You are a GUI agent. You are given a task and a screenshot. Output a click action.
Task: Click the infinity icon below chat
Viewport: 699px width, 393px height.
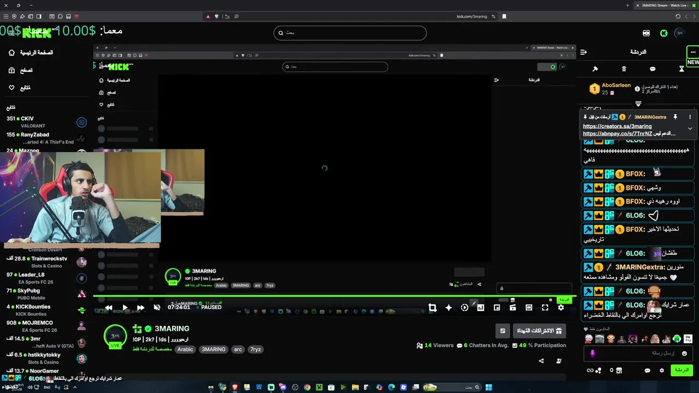pos(590,371)
